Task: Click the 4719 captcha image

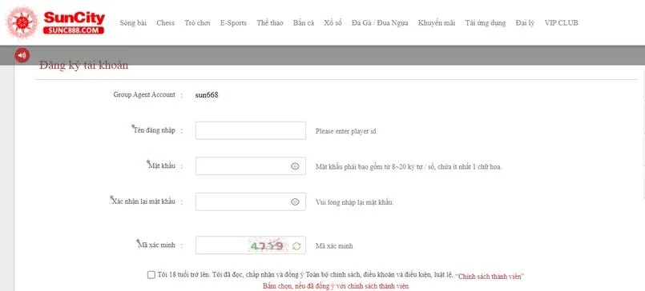Action: pos(268,245)
